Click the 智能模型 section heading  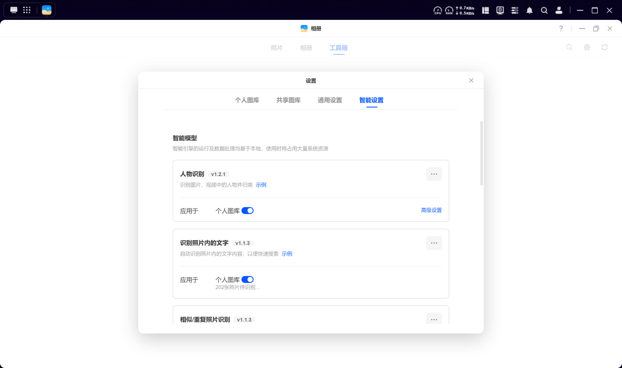tap(185, 138)
